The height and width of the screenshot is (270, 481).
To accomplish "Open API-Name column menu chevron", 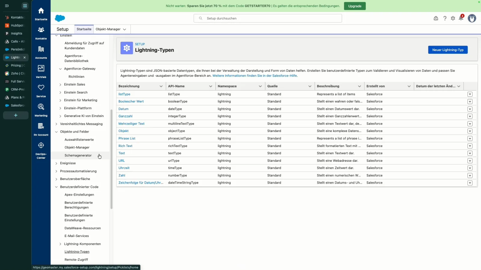I will pyautogui.click(x=210, y=86).
